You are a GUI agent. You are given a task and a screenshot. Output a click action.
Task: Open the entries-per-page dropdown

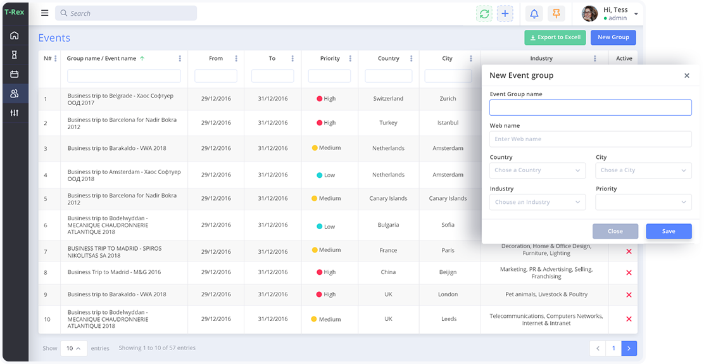pyautogui.click(x=73, y=348)
